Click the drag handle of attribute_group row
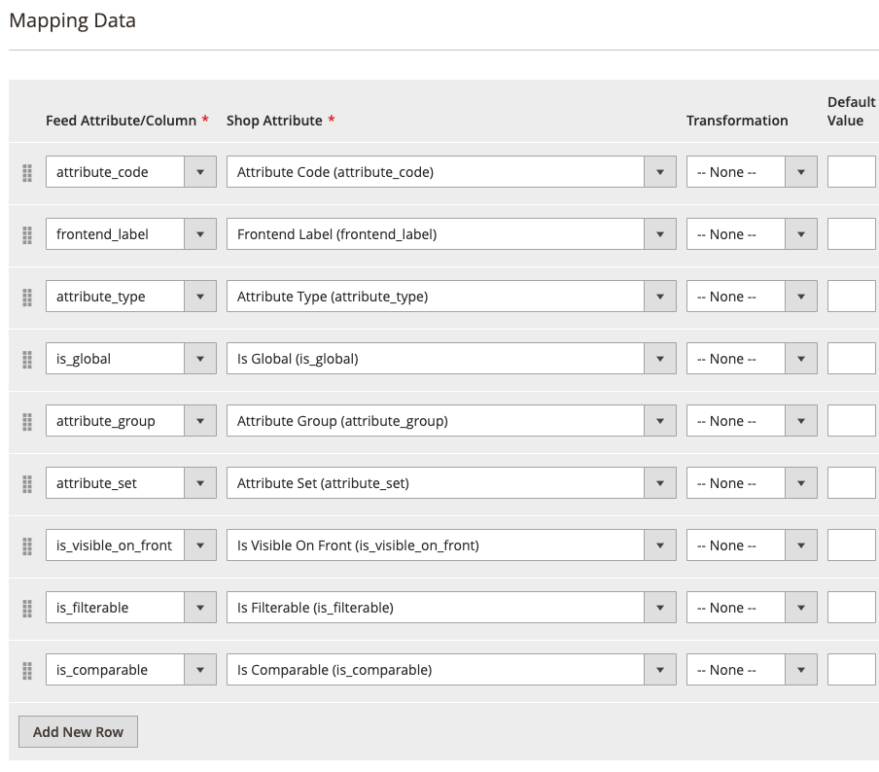879x772 pixels. (27, 422)
